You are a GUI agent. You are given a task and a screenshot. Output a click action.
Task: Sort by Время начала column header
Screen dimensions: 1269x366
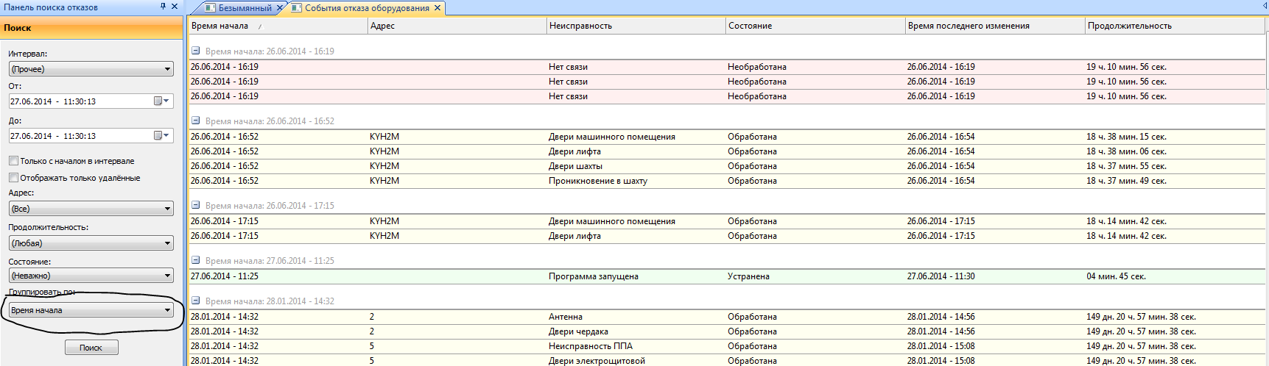(x=220, y=26)
